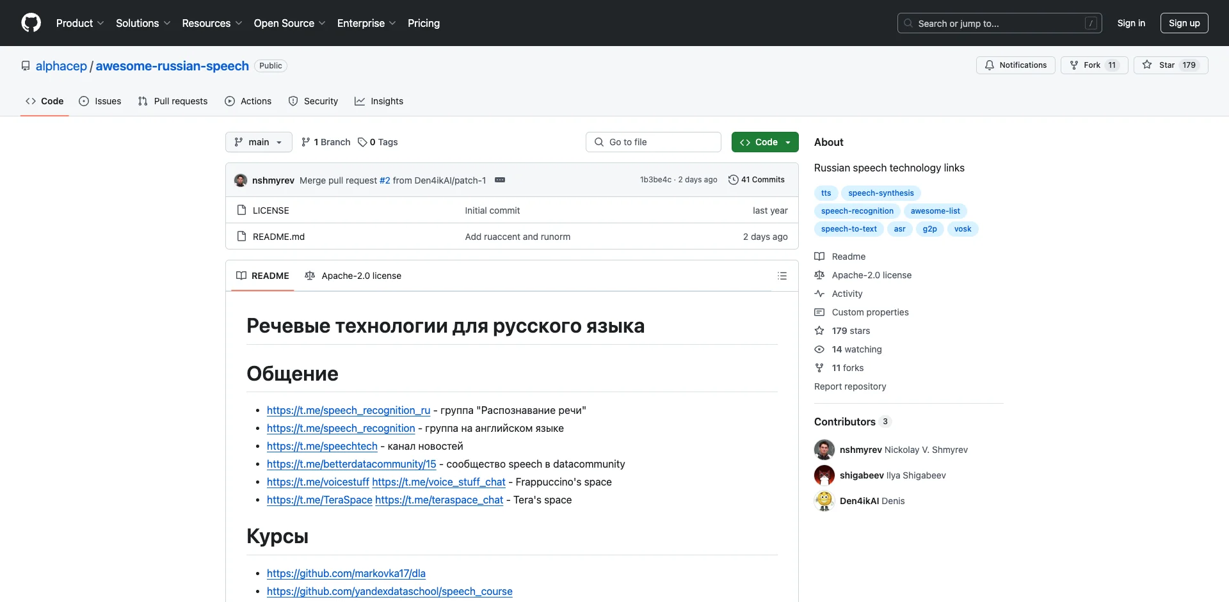Switch to the Issues tab

pyautogui.click(x=100, y=101)
